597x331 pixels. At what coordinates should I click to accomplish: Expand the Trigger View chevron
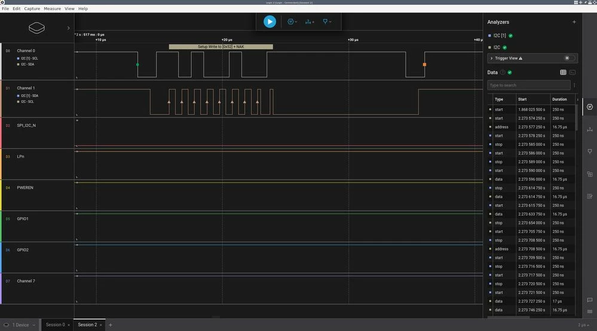[492, 58]
